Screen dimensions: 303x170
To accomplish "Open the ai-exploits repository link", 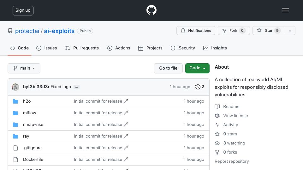I will [x=59, y=31].
